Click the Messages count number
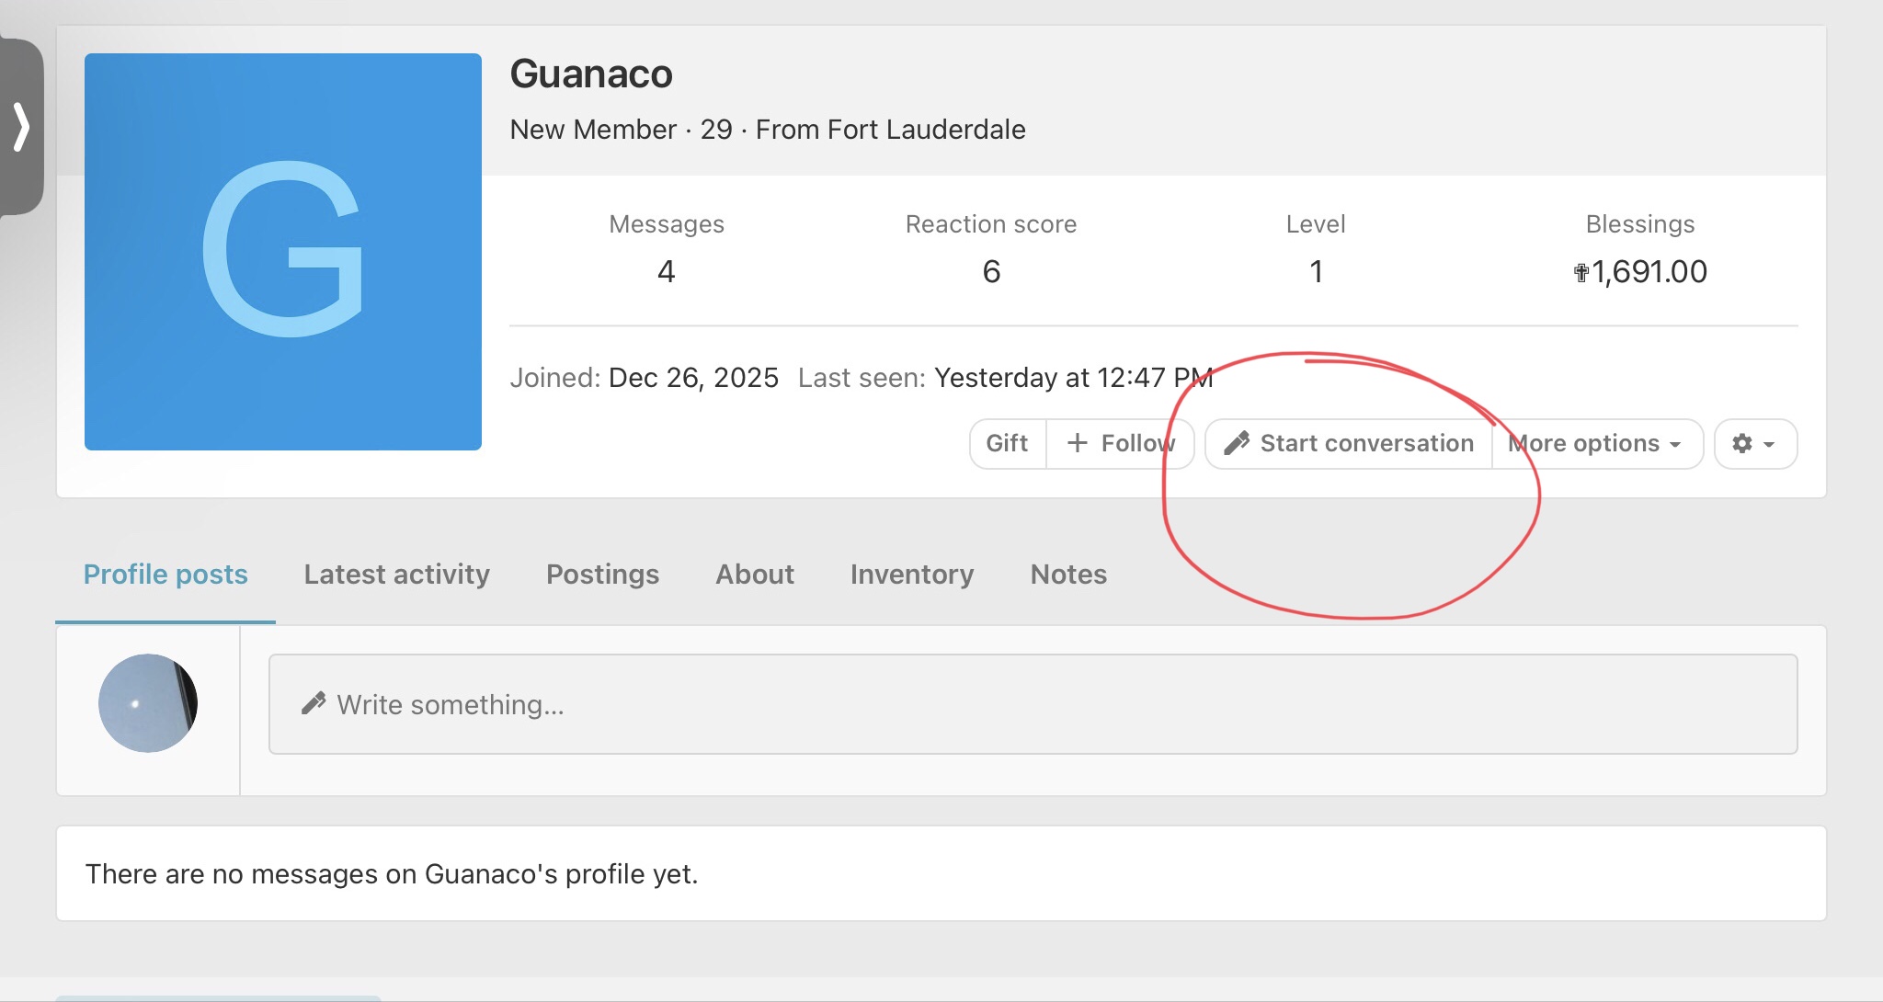This screenshot has width=1883, height=1002. 667,272
